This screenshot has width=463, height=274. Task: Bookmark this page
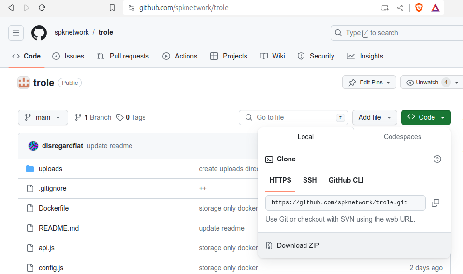[x=112, y=8]
